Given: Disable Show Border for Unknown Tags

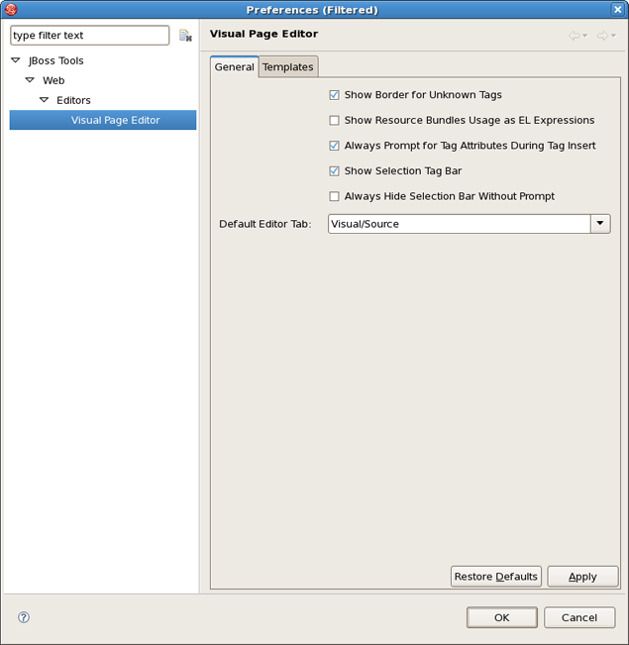Looking at the screenshot, I should 335,95.
